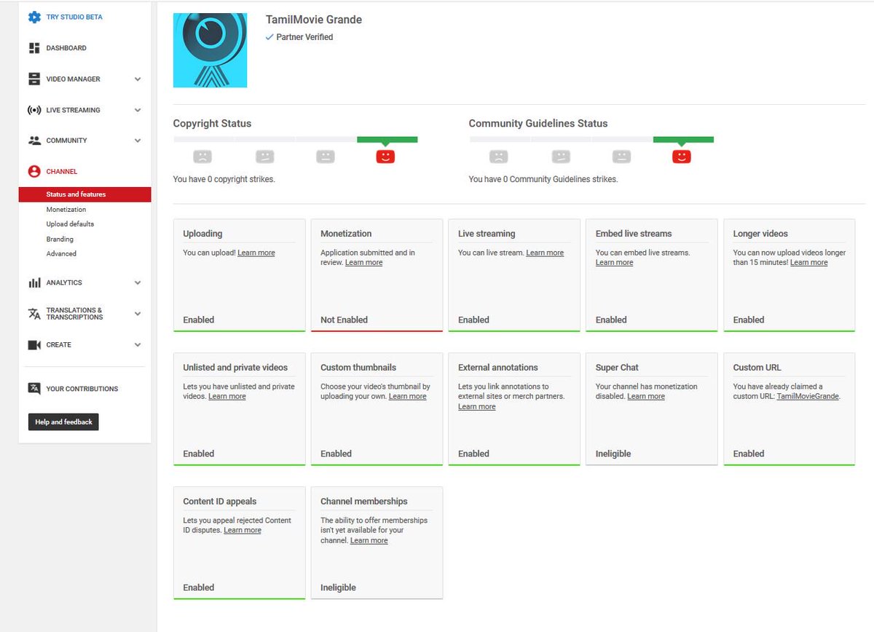This screenshot has width=874, height=632.
Task: Click the first gray sad face under Copyright Status
Action: pos(202,156)
